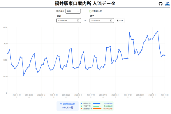The width and height of the screenshot is (171, 114).
Task: Click the holiday marker under 2025-05-29
Action: pyautogui.click(x=17, y=97)
